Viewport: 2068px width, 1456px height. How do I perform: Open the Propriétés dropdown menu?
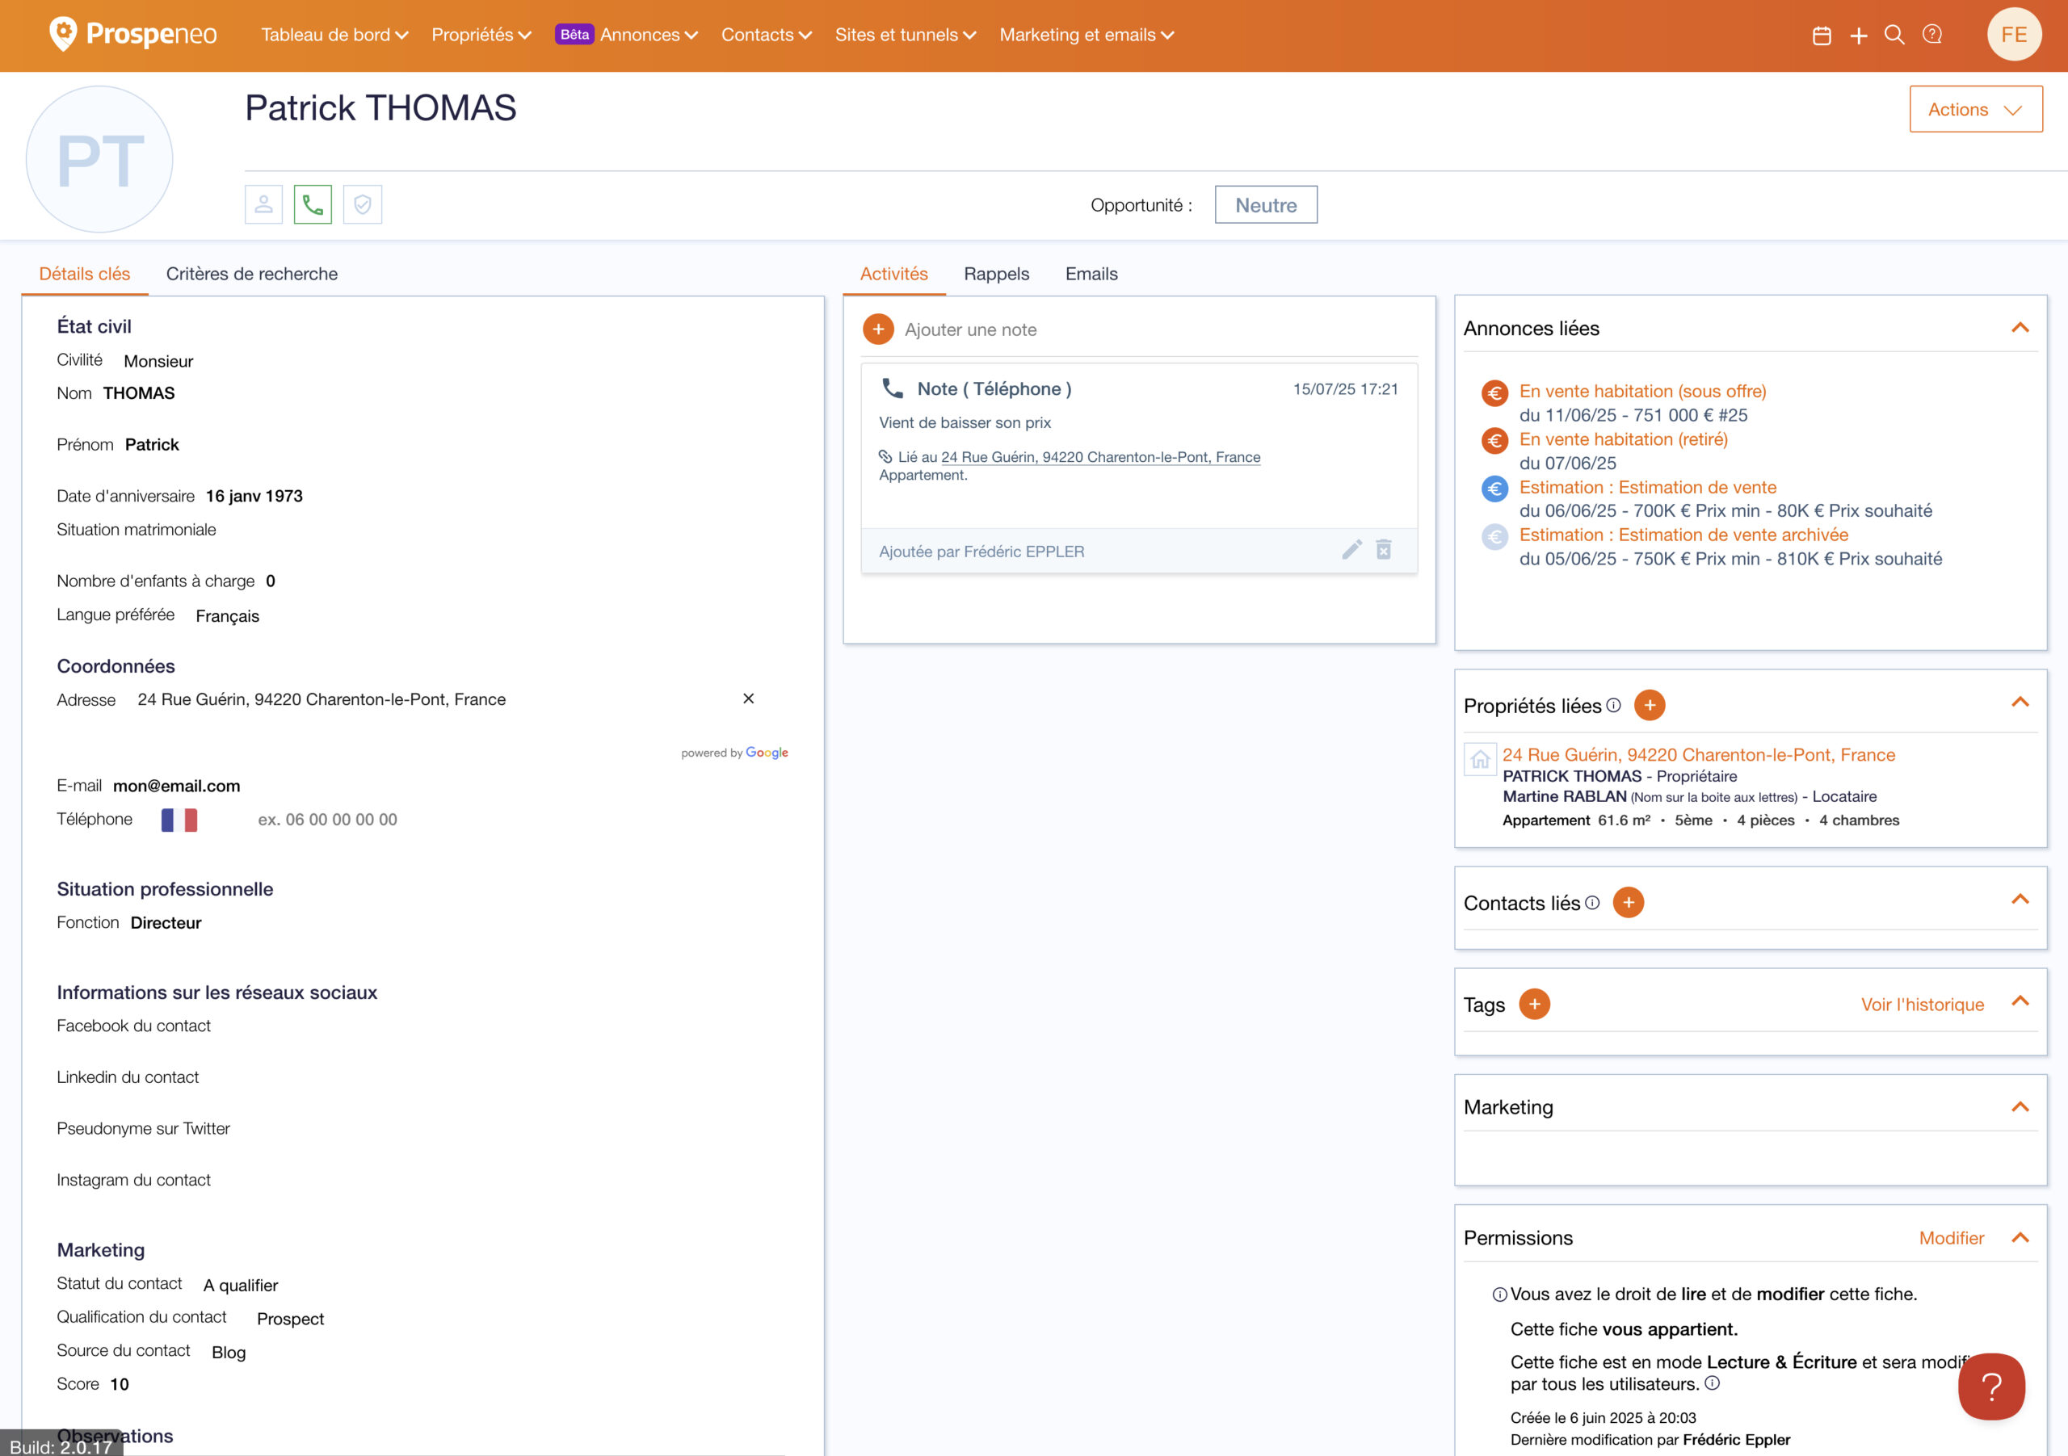(x=481, y=35)
